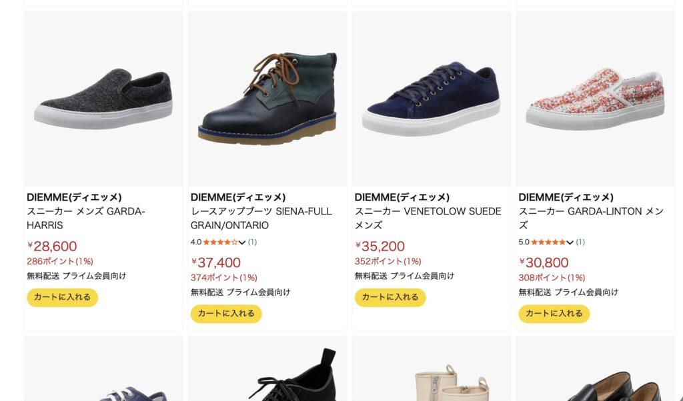Open the SIENA-FULL GRAIN lace-up boot image
683x401 pixels.
[x=267, y=97]
